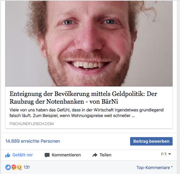Screen dimensions: 180x174
Task: Click the FISCHUNDFLEISCH.COM source label
Action: pyautogui.click(x=32, y=124)
